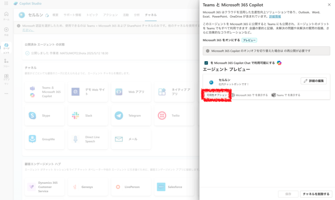Toggle Microsoft 365 Copilot Chat availability checkbox
Image resolution: width=335 pixels, height=200 pixels.
206,63
